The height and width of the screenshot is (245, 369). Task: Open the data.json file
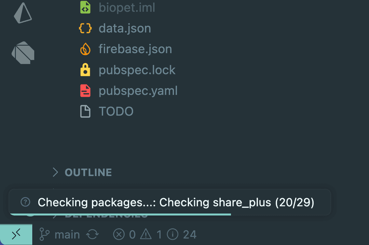[x=125, y=28]
